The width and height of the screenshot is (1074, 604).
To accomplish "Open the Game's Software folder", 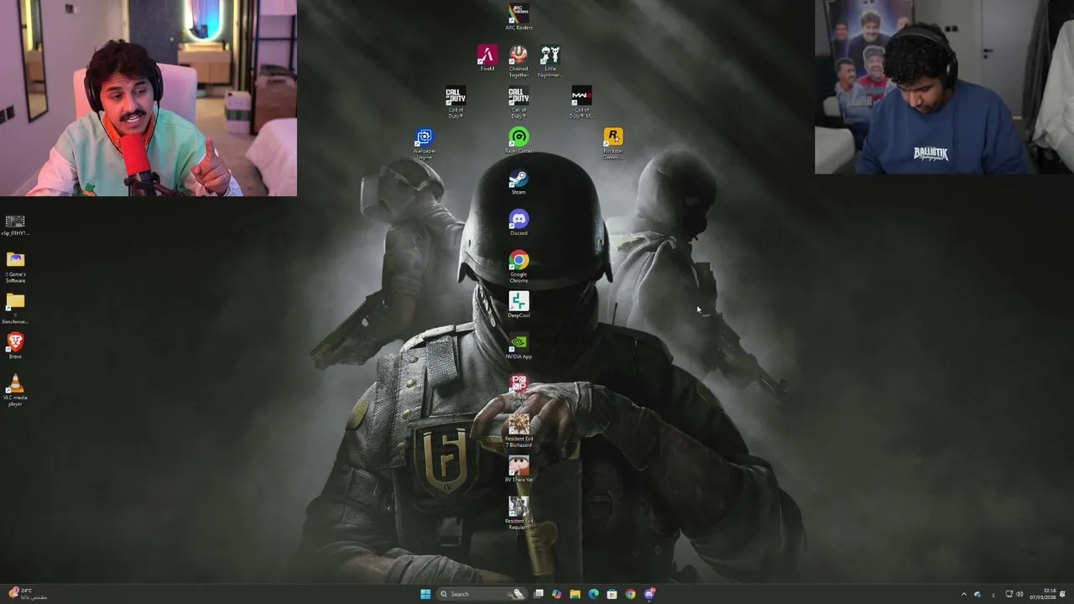I will point(15,268).
